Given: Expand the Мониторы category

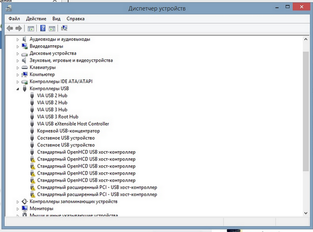Looking at the screenshot, I should click(x=17, y=209).
